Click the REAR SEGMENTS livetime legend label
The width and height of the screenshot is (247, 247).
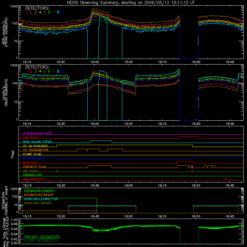pyautogui.click(x=41, y=241)
